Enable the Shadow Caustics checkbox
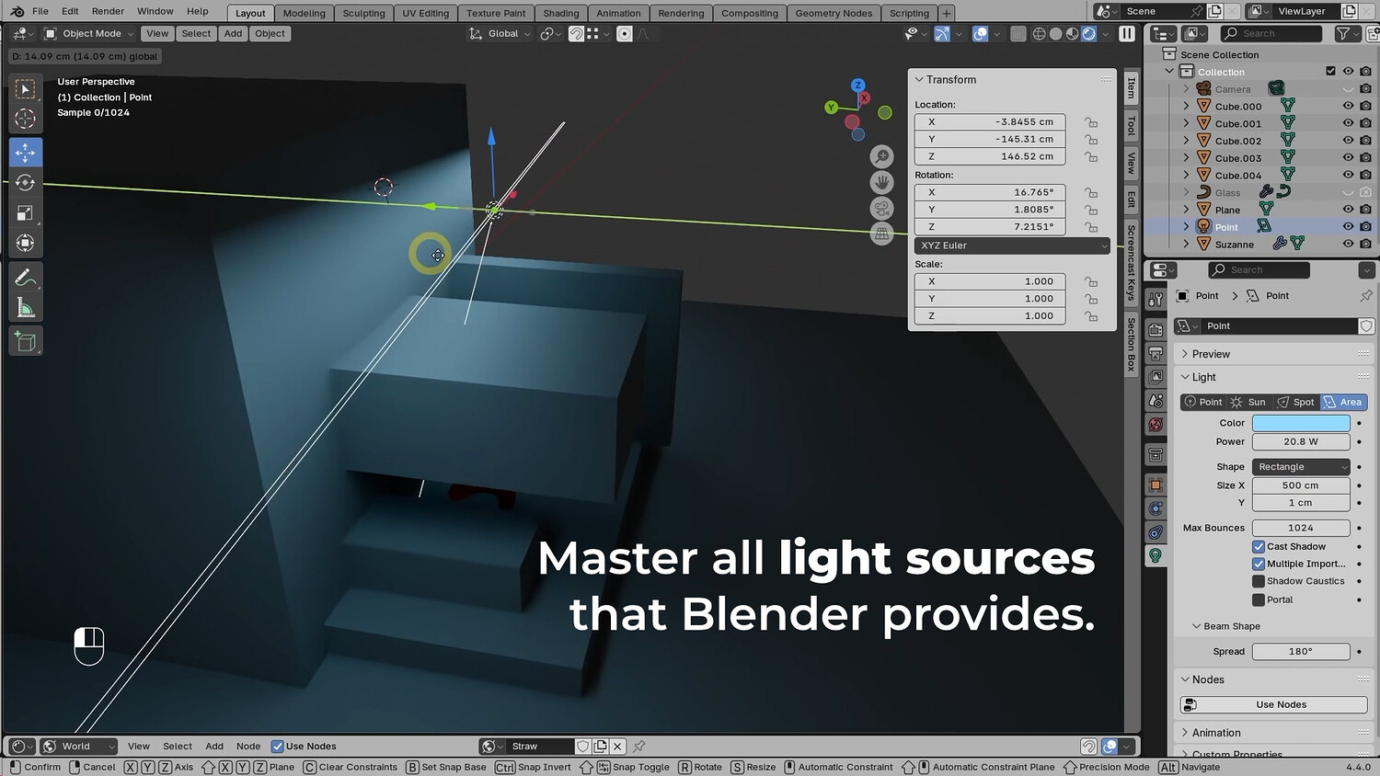 1259,582
